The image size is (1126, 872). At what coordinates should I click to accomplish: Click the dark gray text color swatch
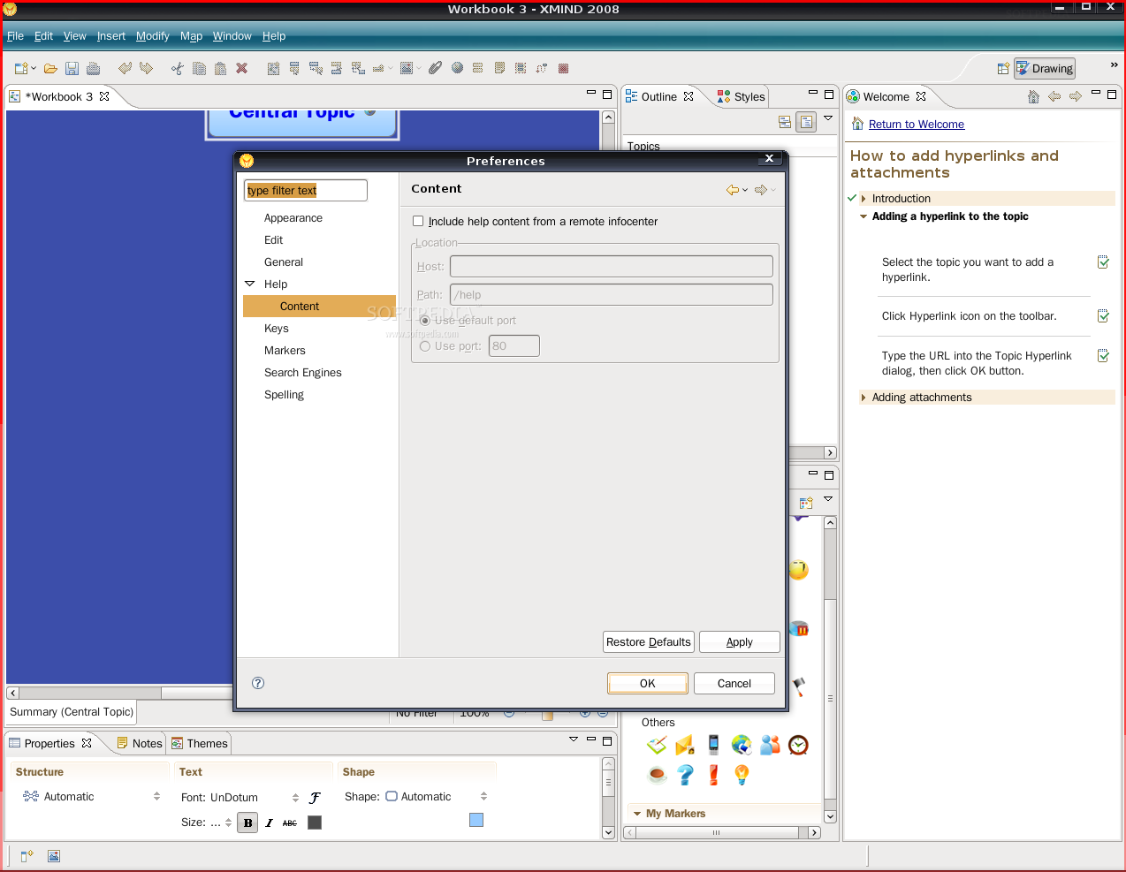(315, 823)
